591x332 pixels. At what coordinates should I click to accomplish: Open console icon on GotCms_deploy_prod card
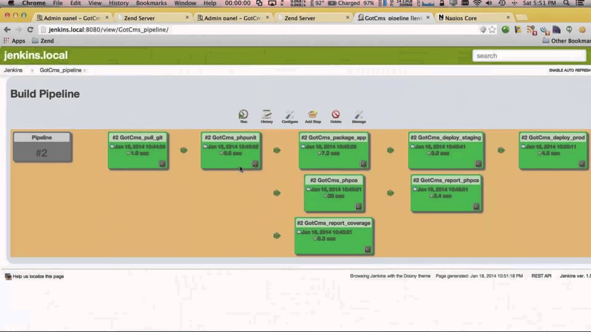(x=582, y=164)
